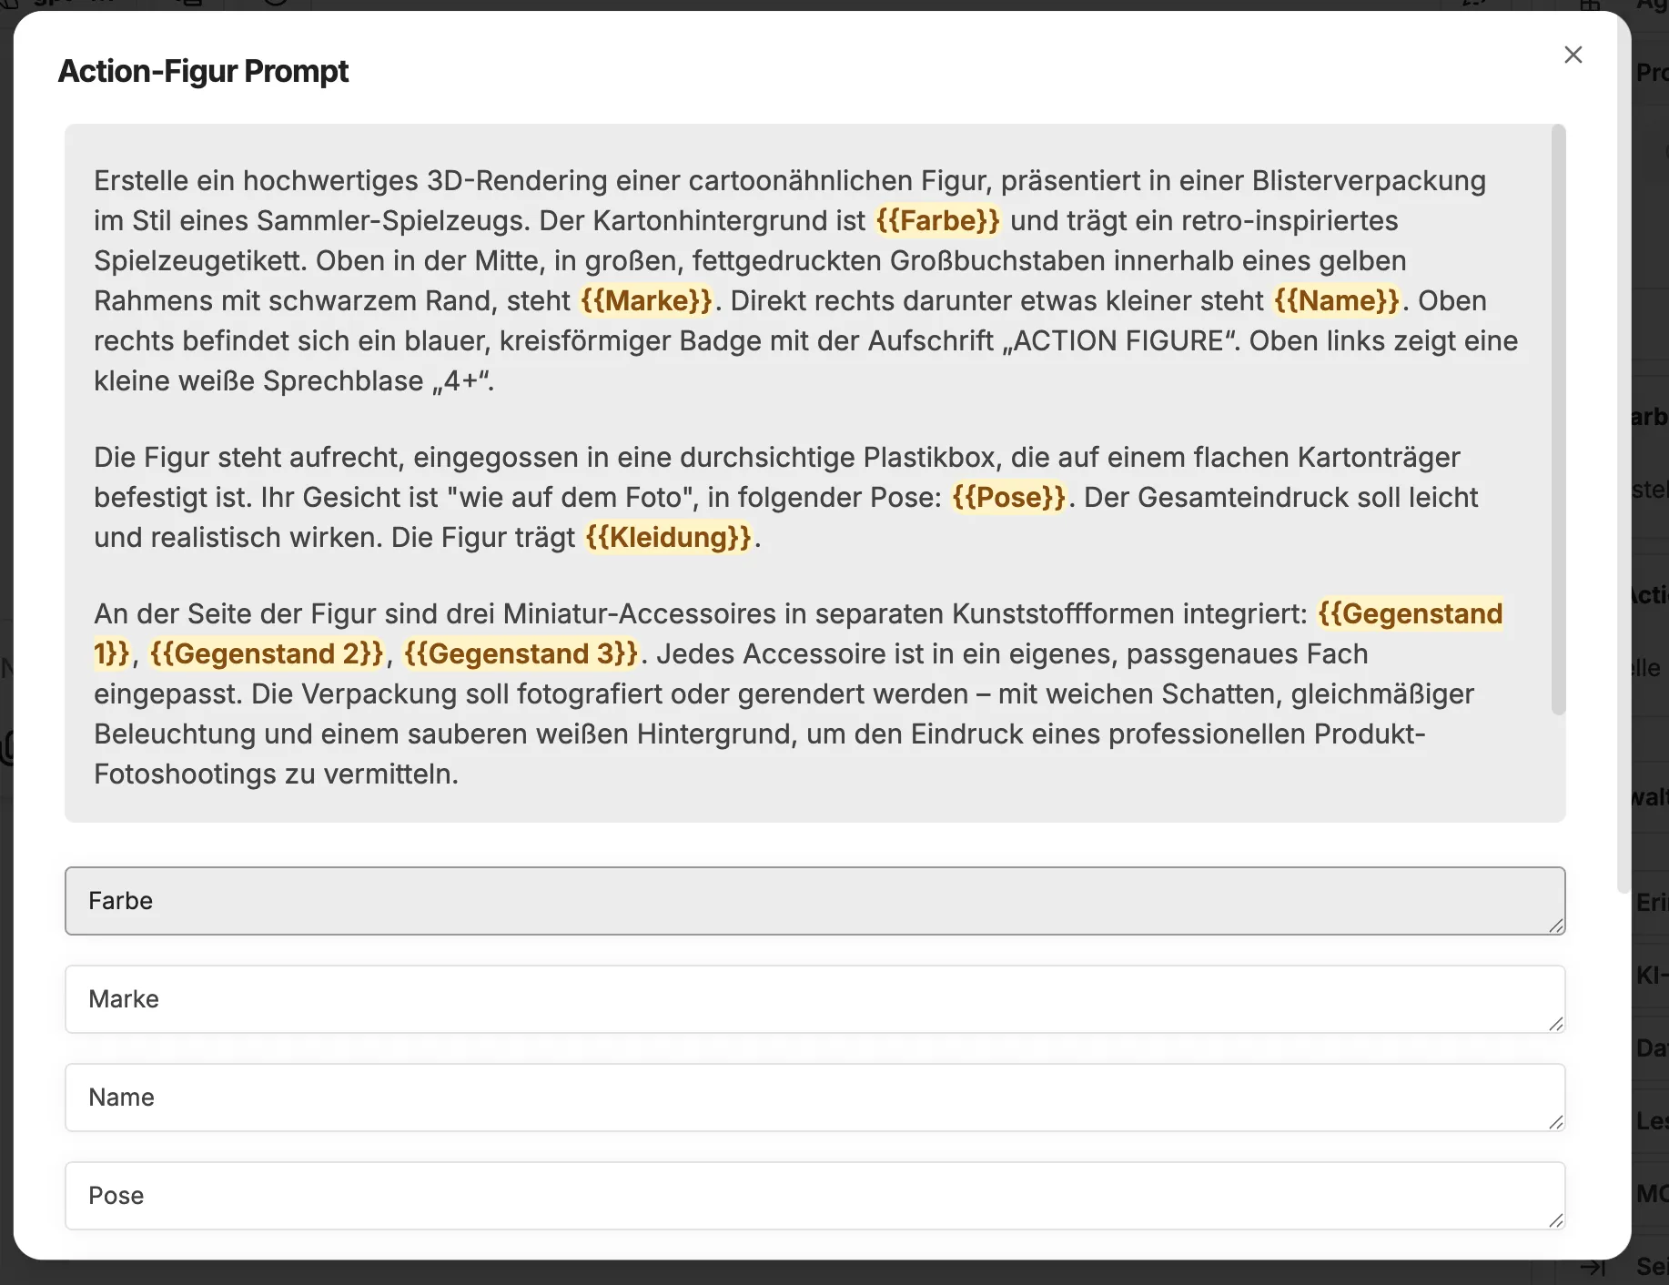This screenshot has height=1285, width=1669.
Task: Click the {{Name}} placeholder in the prompt text
Action: (x=1336, y=301)
